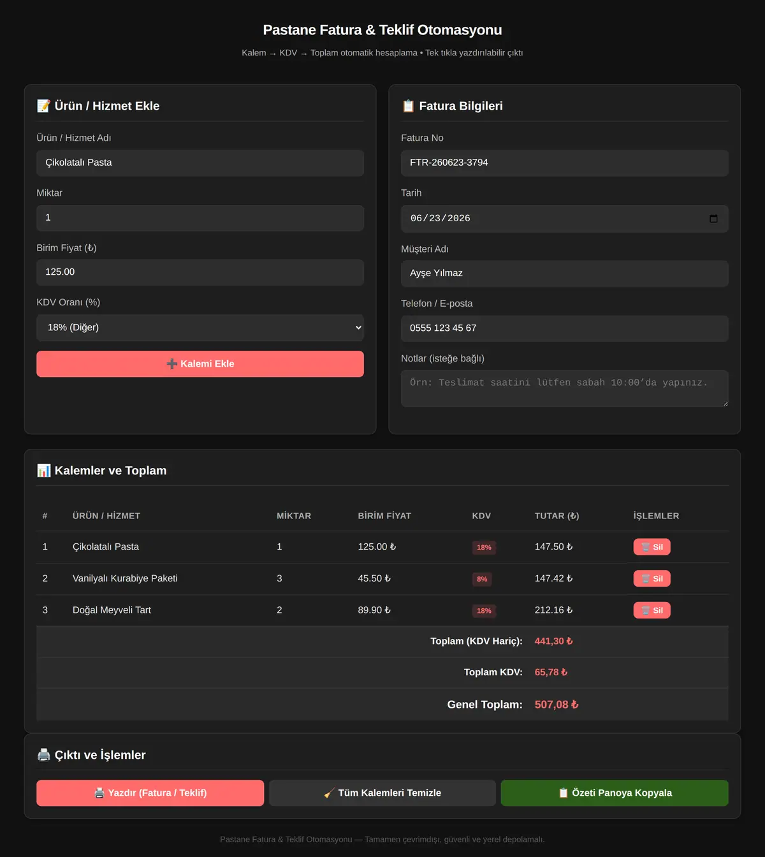Focus the Telefon / E-posta input
The height and width of the screenshot is (857, 765).
[x=565, y=328]
